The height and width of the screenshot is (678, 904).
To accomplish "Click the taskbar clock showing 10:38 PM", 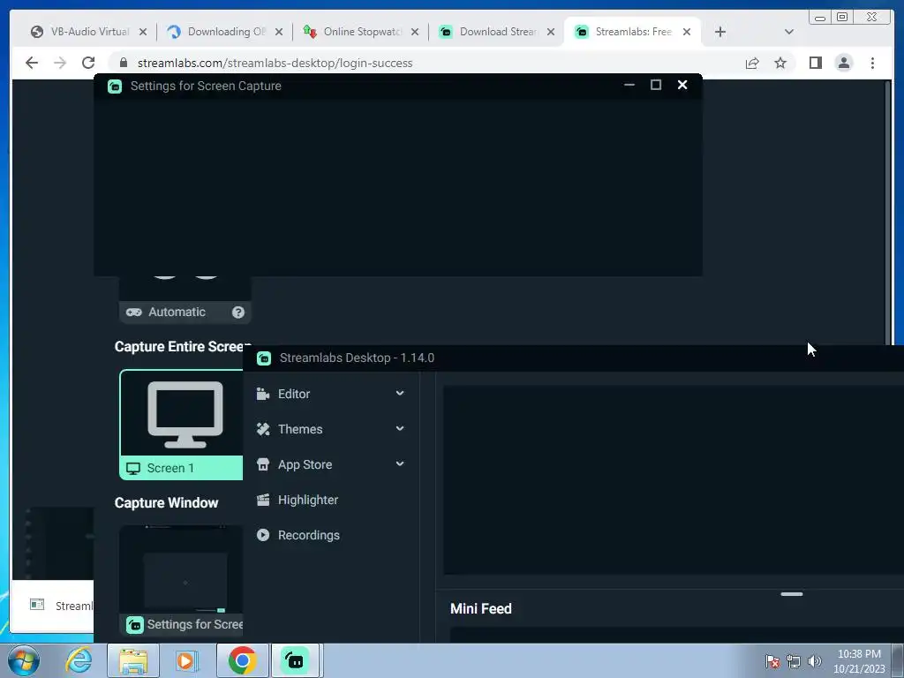I will click(859, 661).
